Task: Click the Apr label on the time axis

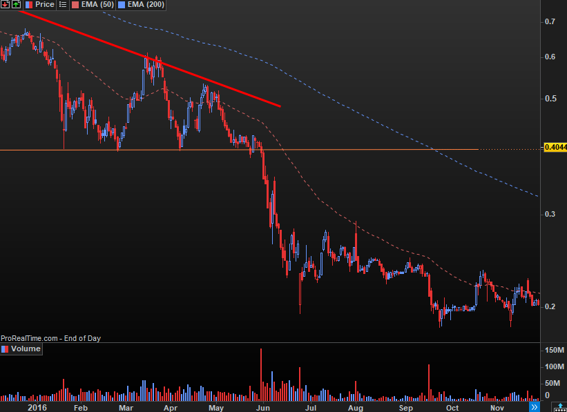Action: (171, 408)
